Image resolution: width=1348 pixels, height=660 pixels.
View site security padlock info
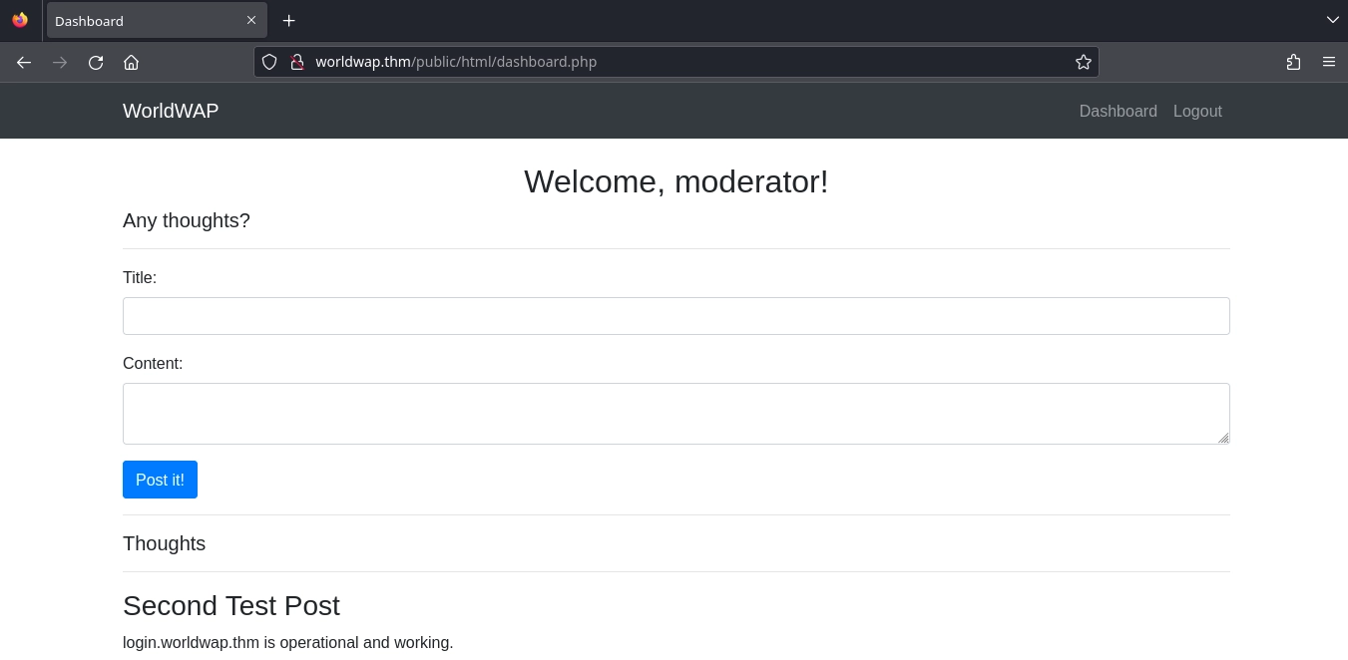tap(296, 62)
